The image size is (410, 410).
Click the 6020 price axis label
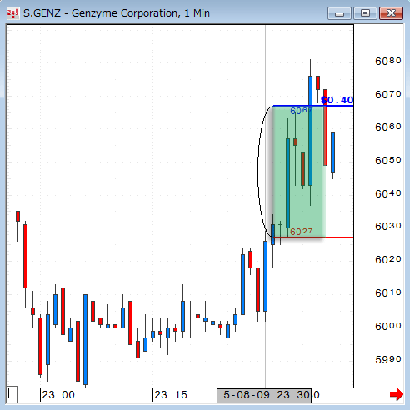coord(388,260)
